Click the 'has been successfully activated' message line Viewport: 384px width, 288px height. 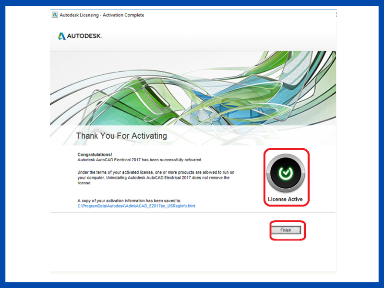click(140, 160)
